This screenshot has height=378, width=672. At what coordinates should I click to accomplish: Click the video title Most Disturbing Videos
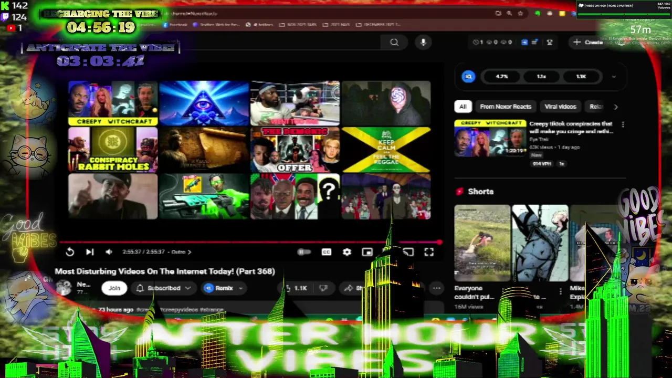pos(165,271)
